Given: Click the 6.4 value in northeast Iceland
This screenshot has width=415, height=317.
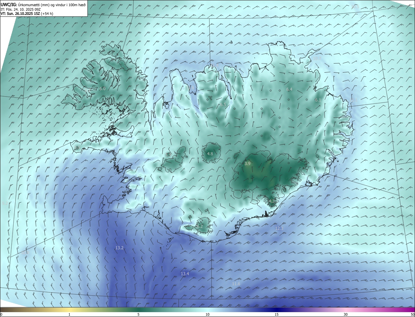Looking at the screenshot, I should pyautogui.click(x=289, y=89).
